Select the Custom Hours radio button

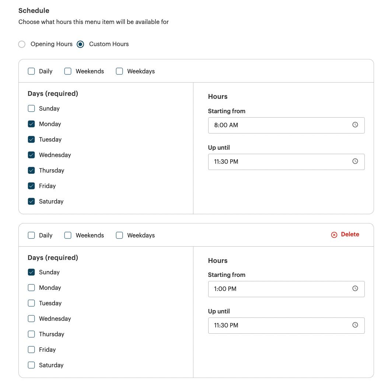tap(80, 44)
